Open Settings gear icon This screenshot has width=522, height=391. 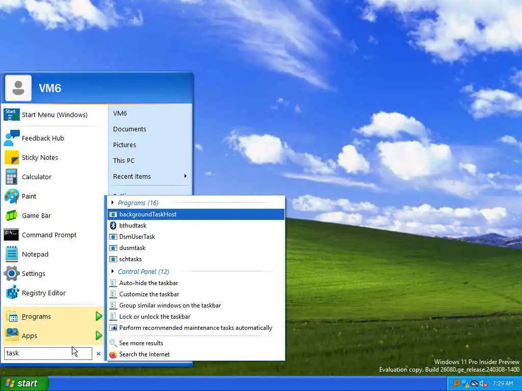pyautogui.click(x=11, y=273)
